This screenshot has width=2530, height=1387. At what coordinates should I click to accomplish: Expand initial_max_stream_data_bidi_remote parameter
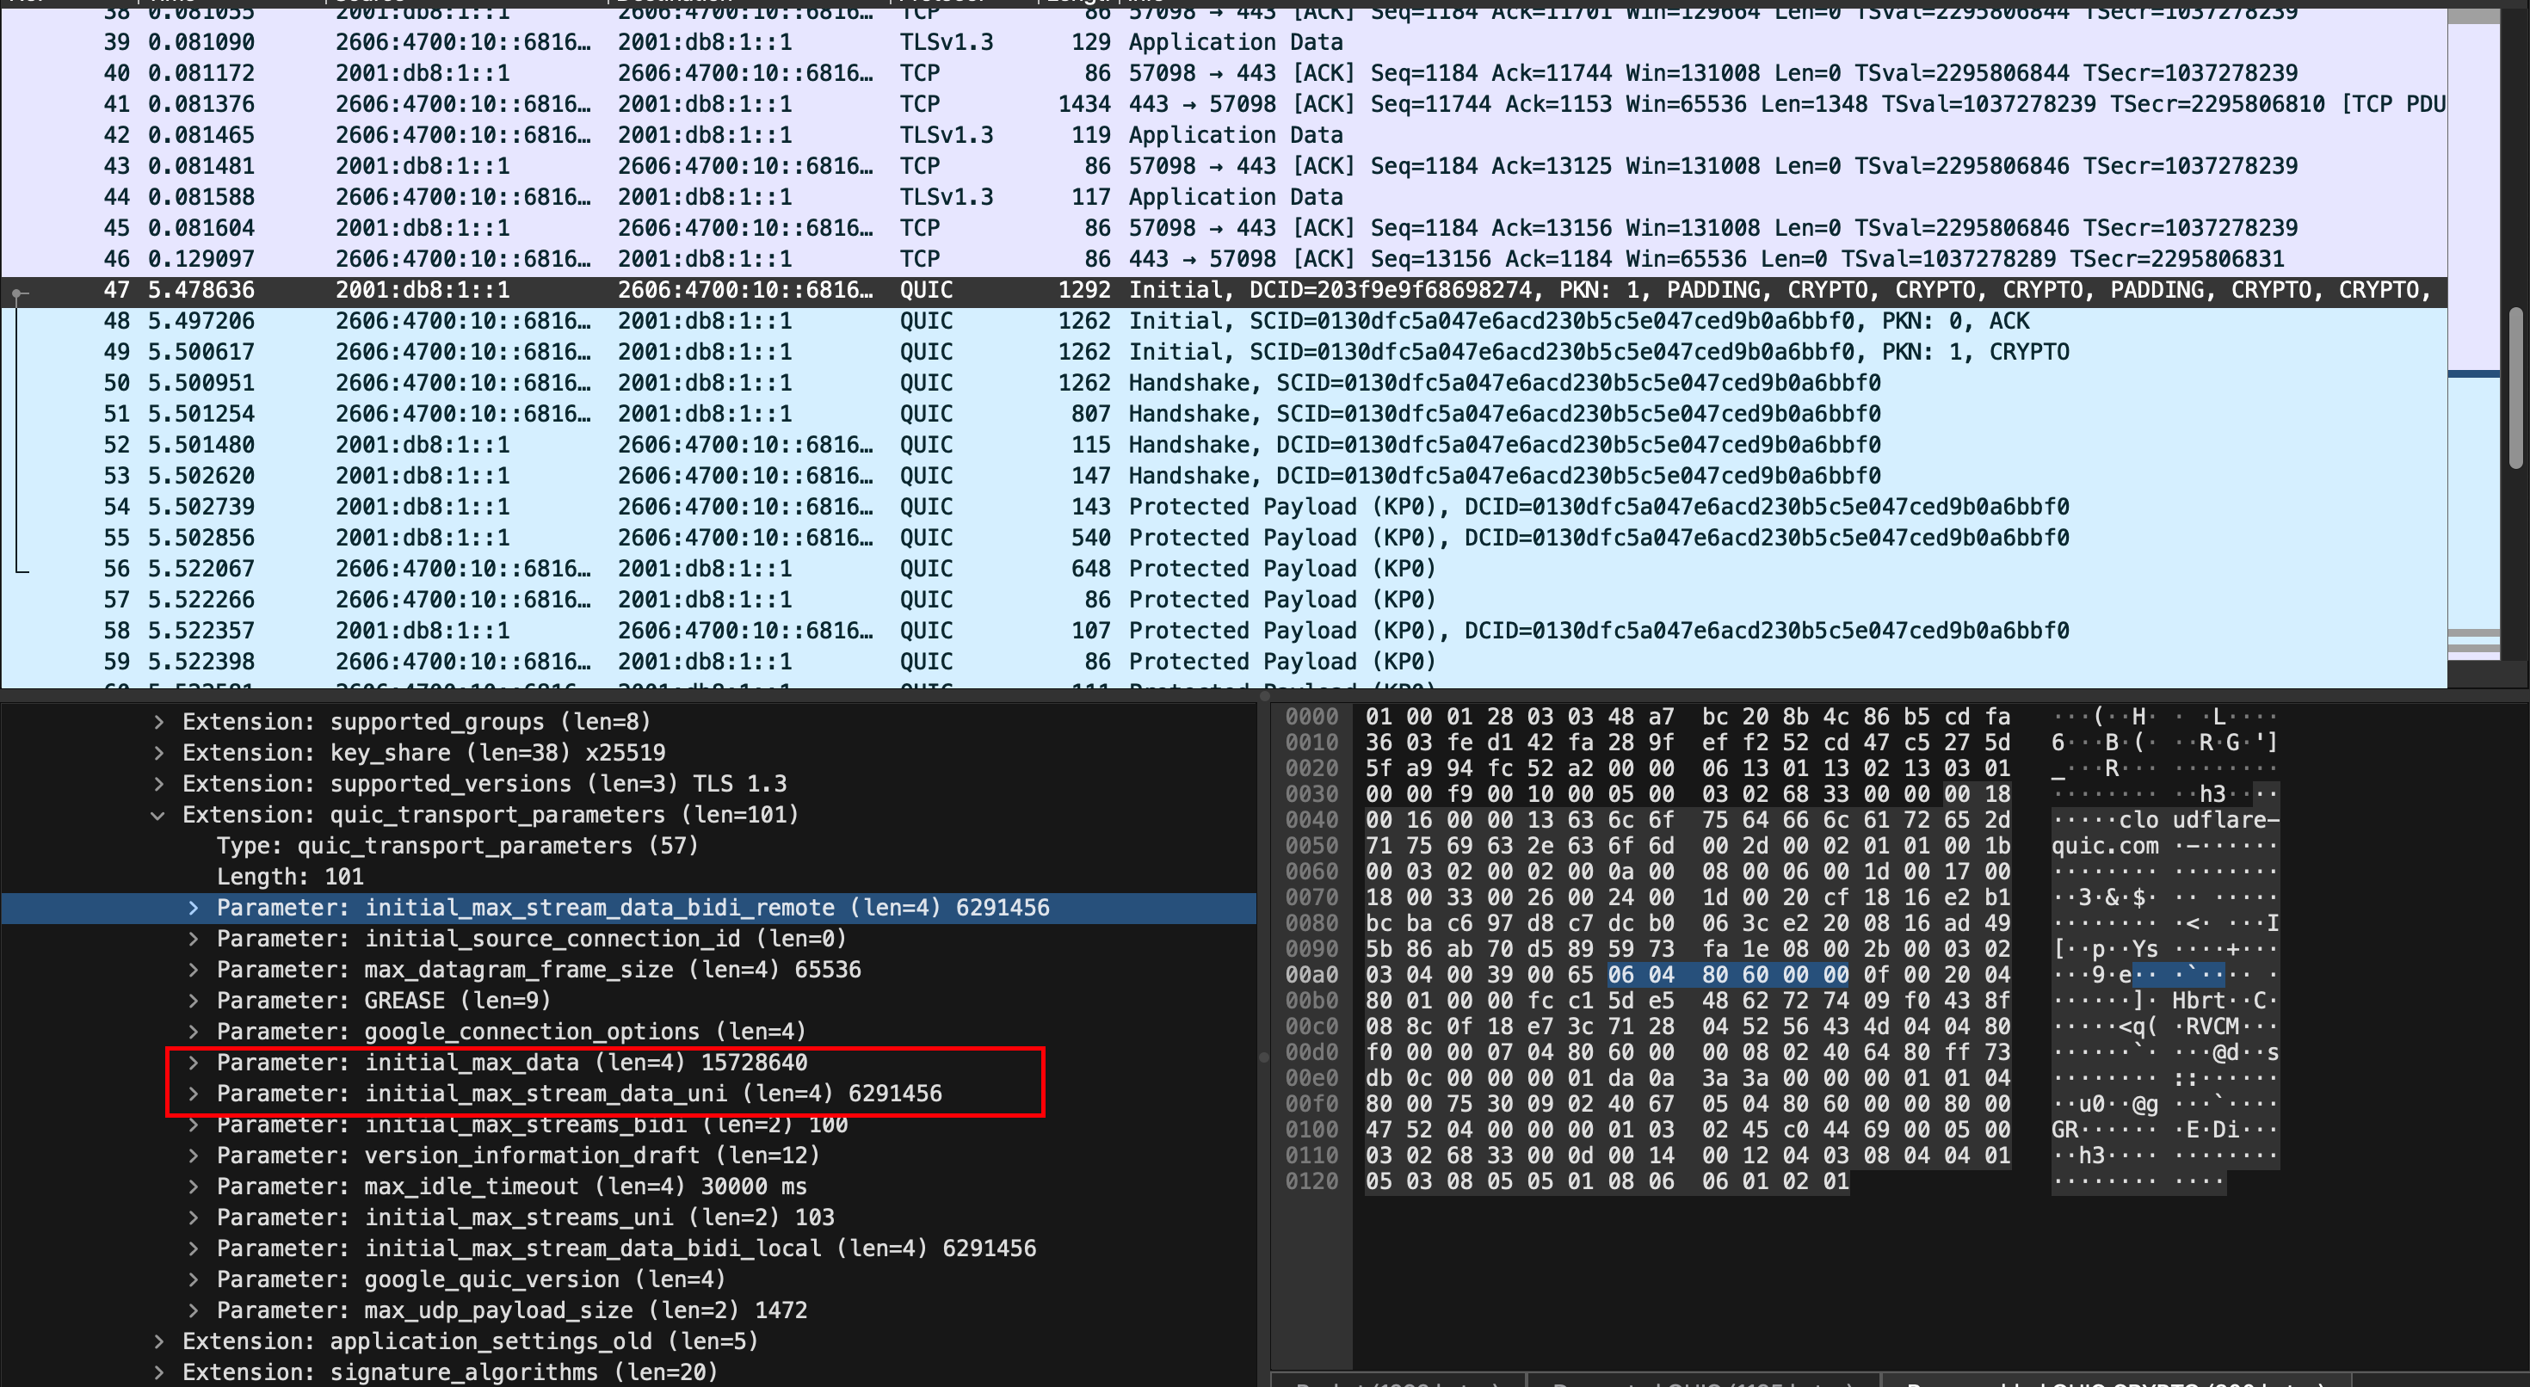pyautogui.click(x=194, y=908)
